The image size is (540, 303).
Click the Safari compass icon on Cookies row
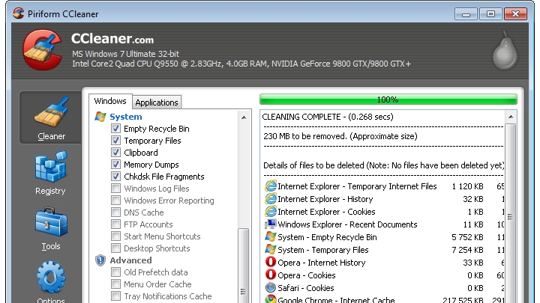271,287
